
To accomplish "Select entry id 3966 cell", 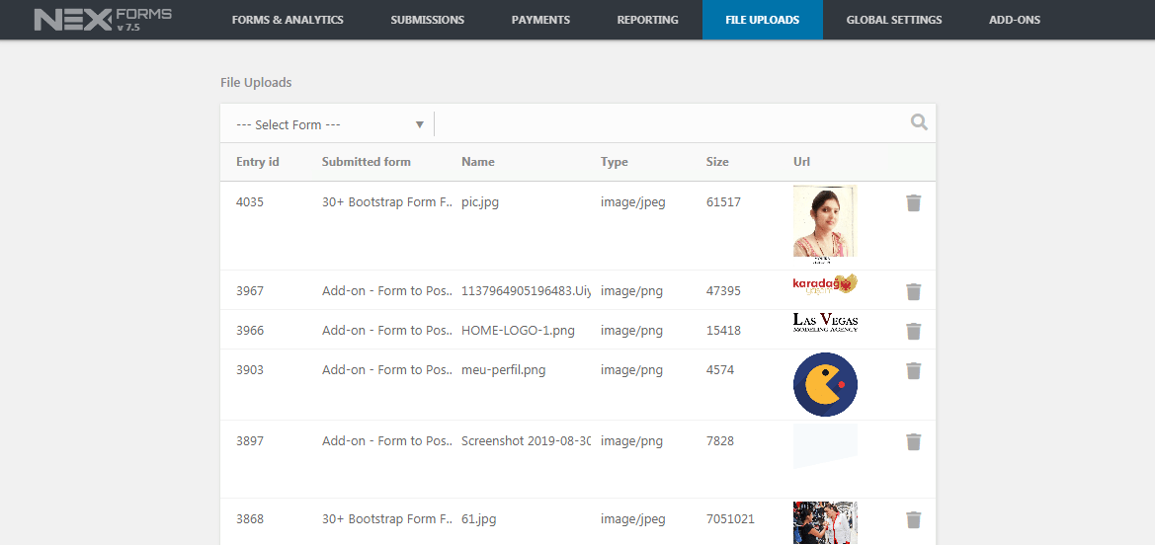I will [x=250, y=331].
